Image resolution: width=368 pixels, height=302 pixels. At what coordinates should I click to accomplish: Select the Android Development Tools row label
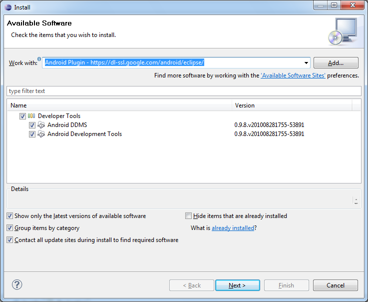click(84, 134)
